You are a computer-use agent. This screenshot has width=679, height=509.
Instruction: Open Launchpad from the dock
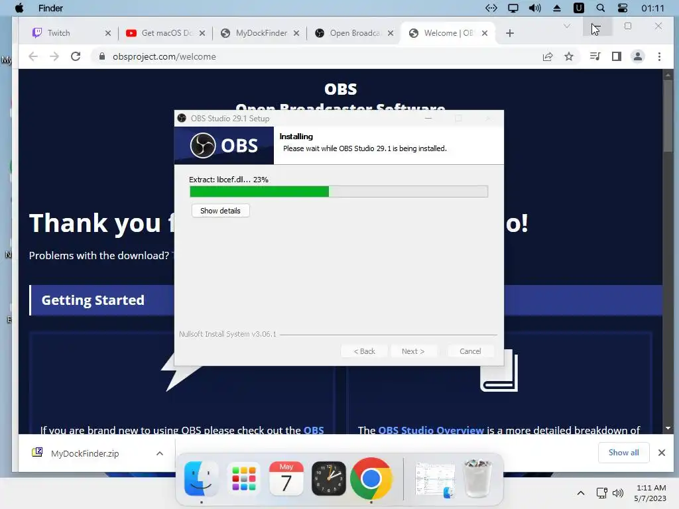[x=244, y=479]
